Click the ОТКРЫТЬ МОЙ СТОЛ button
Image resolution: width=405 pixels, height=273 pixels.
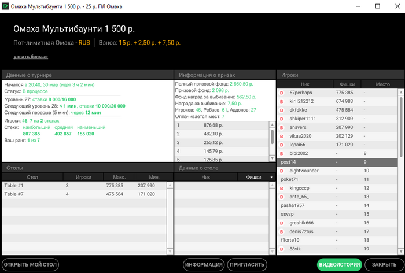pos(30,265)
